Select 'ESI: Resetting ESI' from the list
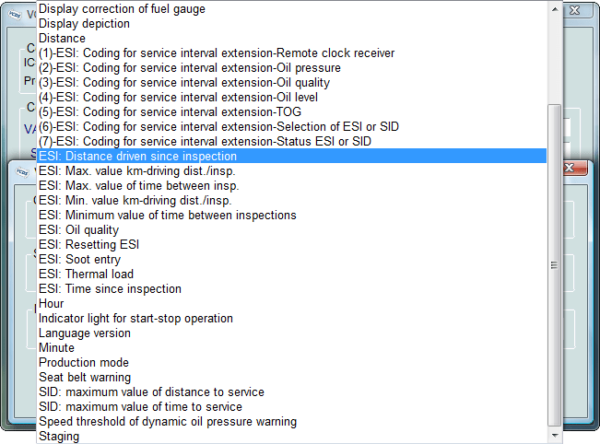600x444 pixels. coord(291,244)
